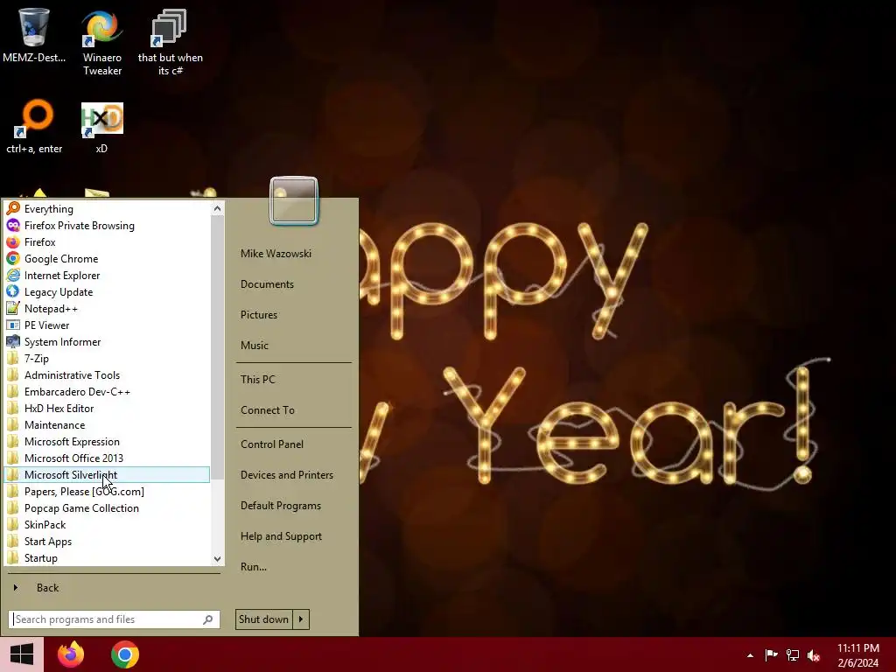896x672 pixels.
Task: Open the "that but when its c#" desktop shortcut
Action: [171, 42]
